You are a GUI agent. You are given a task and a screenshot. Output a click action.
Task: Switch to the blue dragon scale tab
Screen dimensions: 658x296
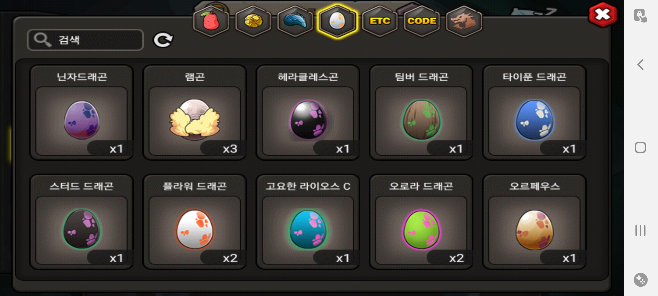click(295, 21)
